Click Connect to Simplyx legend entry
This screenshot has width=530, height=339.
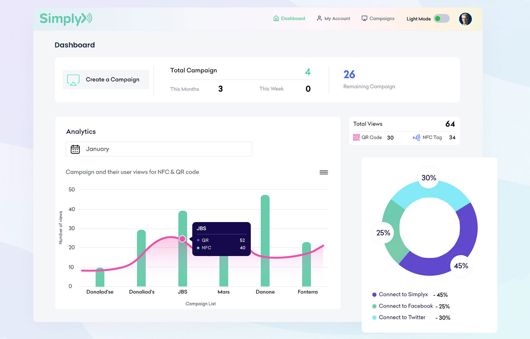click(x=410, y=295)
